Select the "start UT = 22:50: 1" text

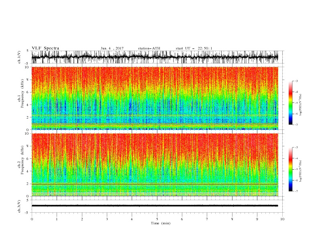click(x=194, y=48)
